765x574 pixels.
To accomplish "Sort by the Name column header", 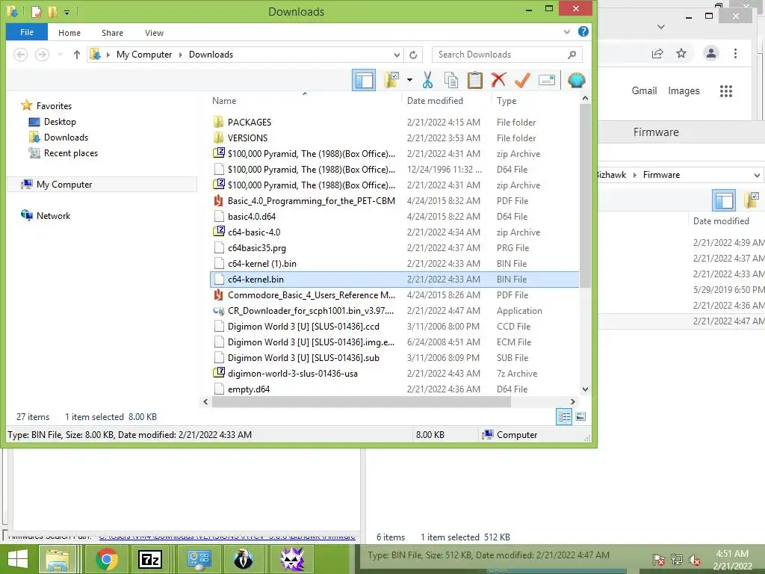I will [x=224, y=101].
